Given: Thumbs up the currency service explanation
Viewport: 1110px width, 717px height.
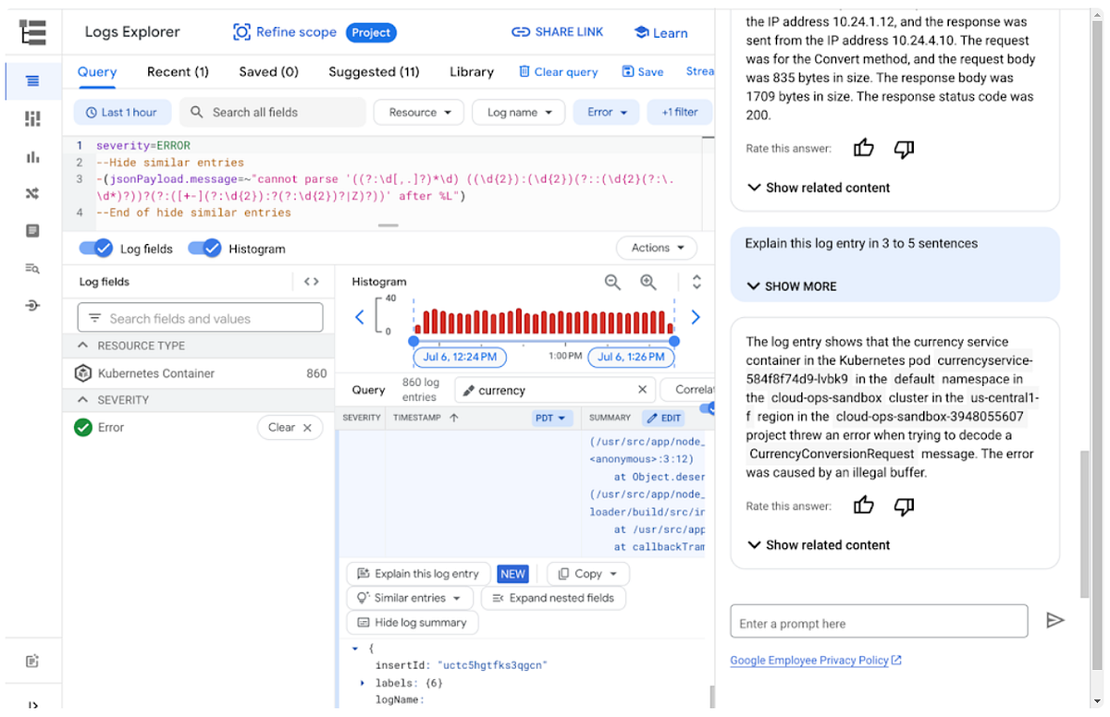Looking at the screenshot, I should click(x=863, y=505).
